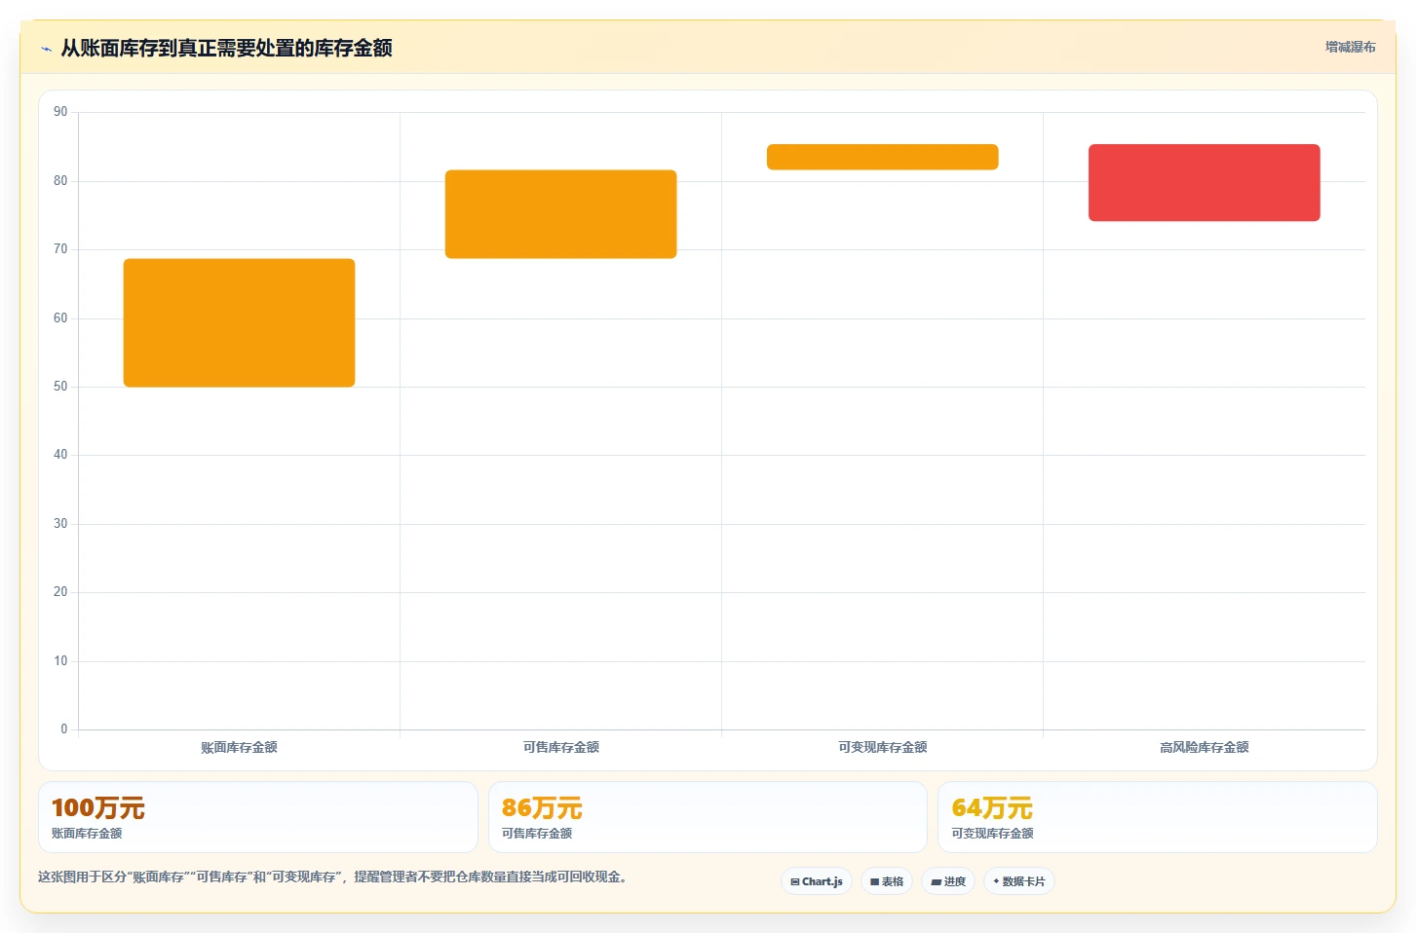
Task: Click the 账面库存金额 x-axis label
Action: pyautogui.click(x=239, y=747)
